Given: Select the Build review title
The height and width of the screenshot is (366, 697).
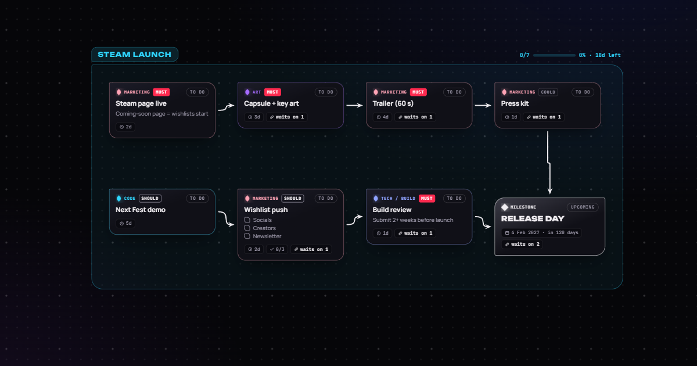Looking at the screenshot, I should 392,210.
